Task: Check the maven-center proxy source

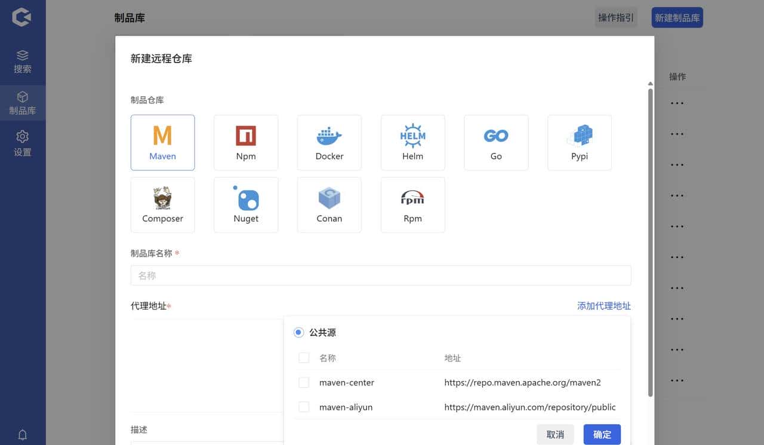Action: click(303, 382)
